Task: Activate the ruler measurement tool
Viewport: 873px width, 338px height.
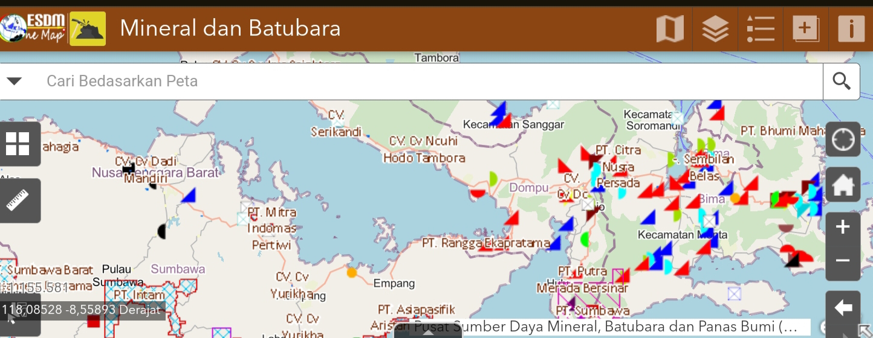Action: [x=18, y=200]
